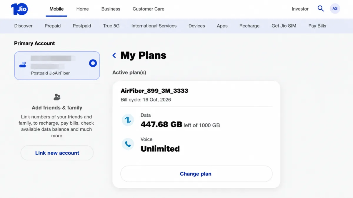Click the Change plan button
The image size is (353, 198).
197,174
